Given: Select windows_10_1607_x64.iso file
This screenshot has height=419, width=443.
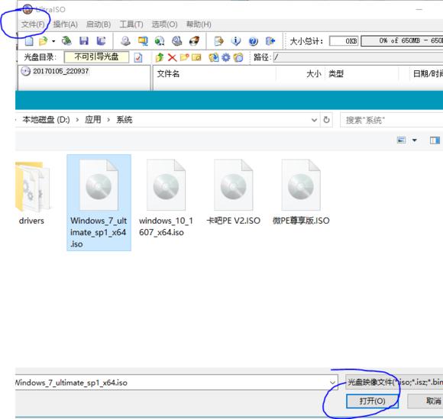Looking at the screenshot, I should tap(167, 198).
